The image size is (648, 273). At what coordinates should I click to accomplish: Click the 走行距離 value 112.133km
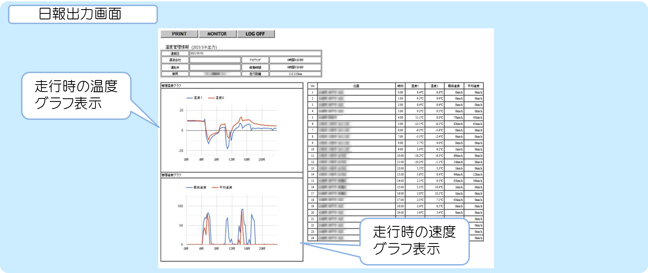pos(295,74)
